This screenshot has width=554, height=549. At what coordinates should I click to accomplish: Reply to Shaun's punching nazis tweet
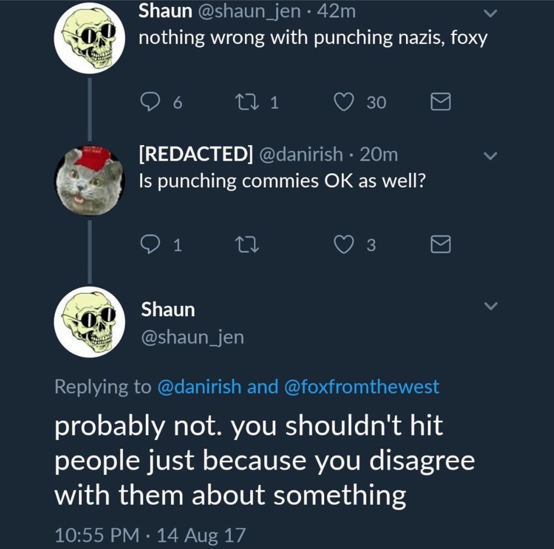150,102
